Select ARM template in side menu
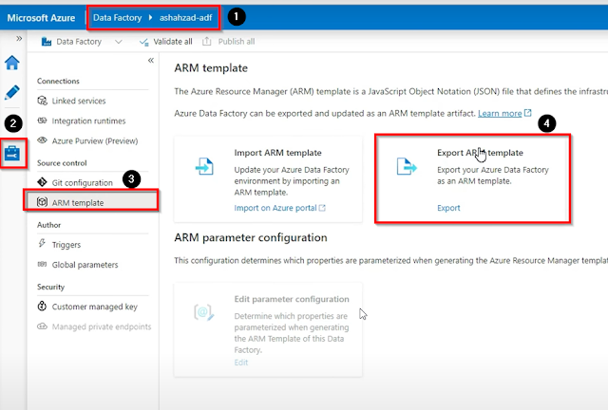Image resolution: width=608 pixels, height=410 pixels. click(91, 202)
